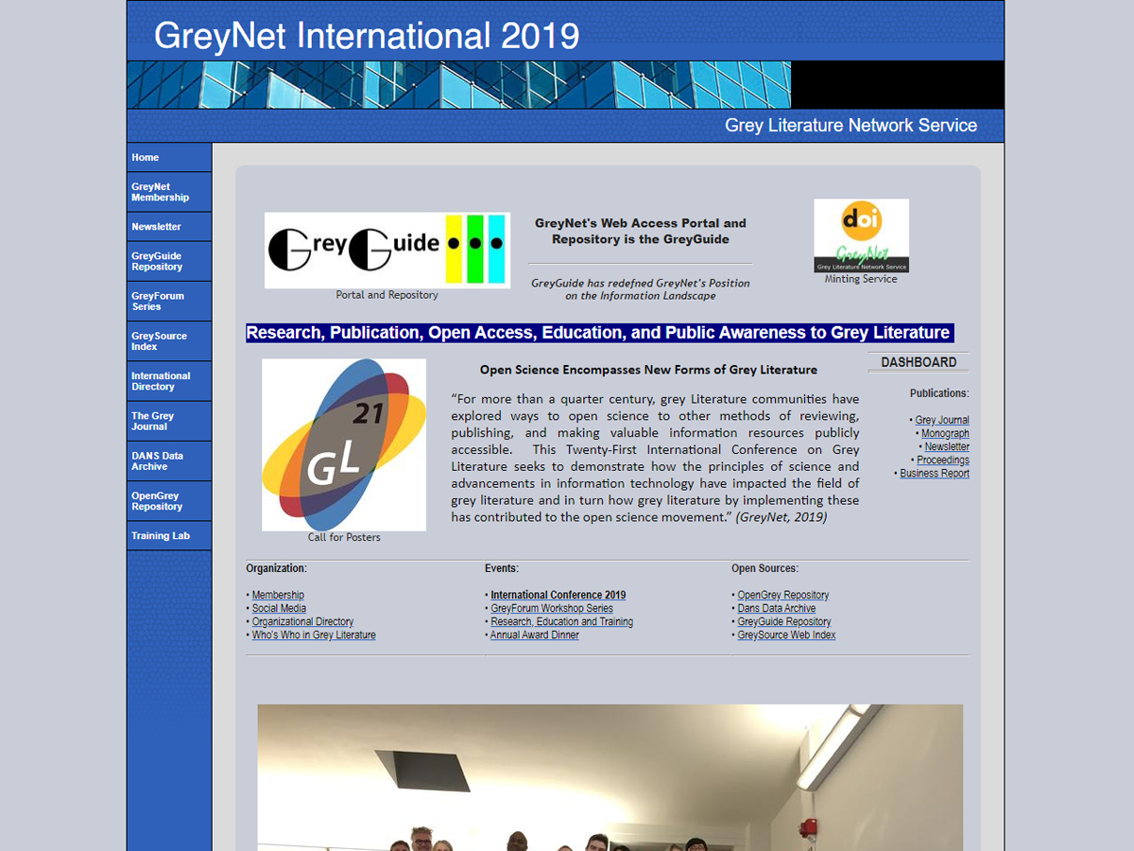Screen dimensions: 1134x851
Task: View the Business Report link
Action: pos(934,473)
